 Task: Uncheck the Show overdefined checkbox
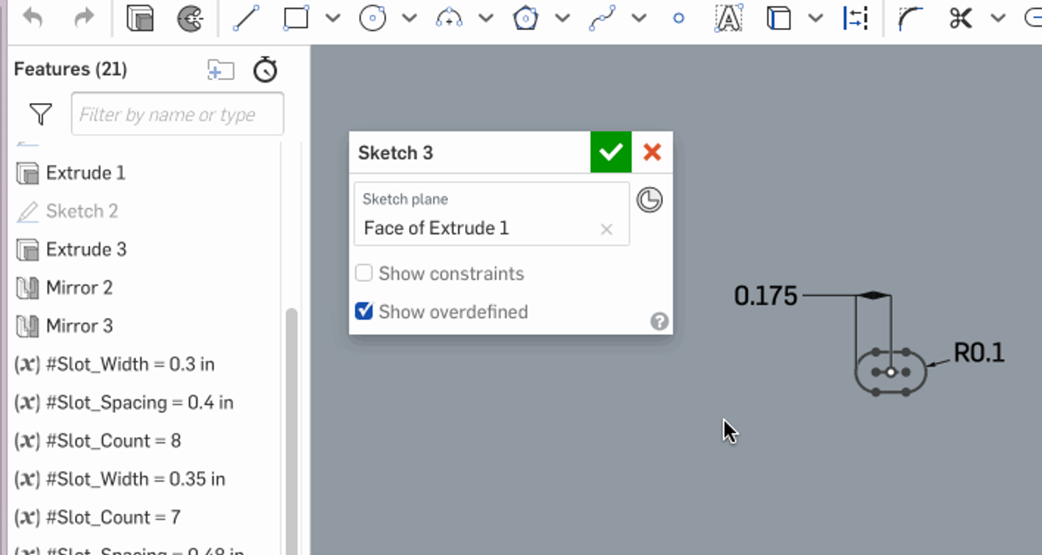click(364, 311)
